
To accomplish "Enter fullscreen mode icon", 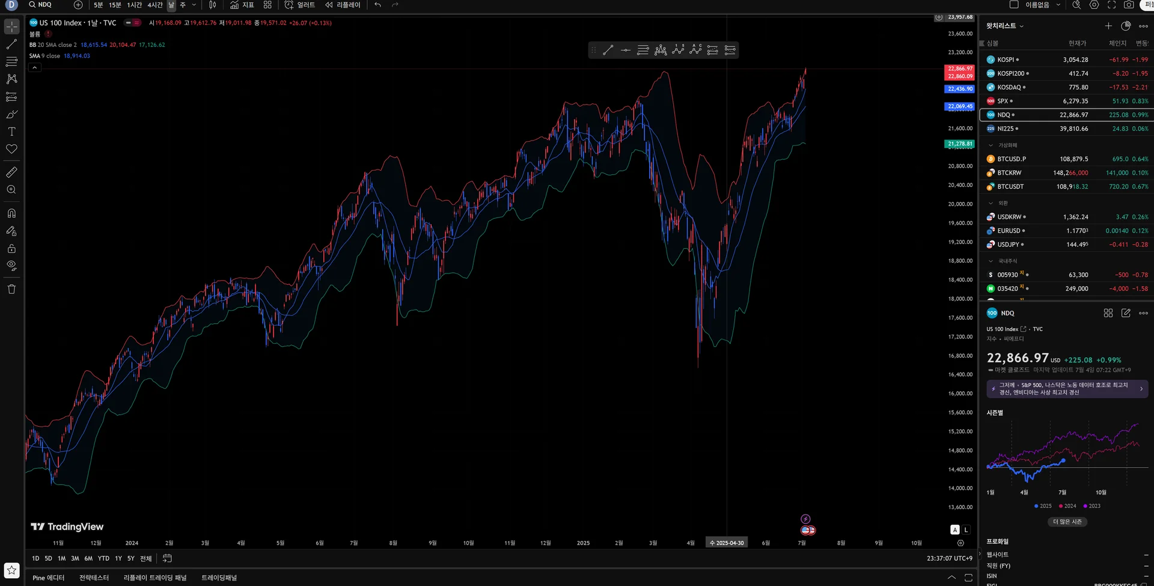I will (1111, 5).
